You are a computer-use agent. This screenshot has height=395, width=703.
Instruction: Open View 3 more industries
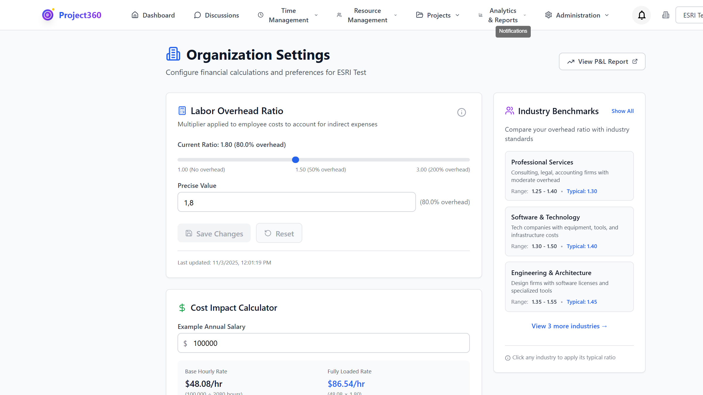[569, 326]
